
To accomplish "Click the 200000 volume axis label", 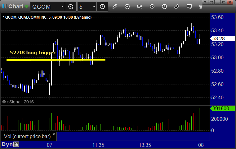I will 220,119.
